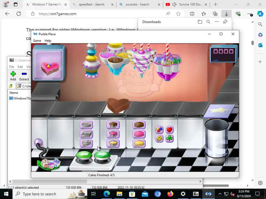266x199 pixels.
Task: Add the smiley face decoration
Action: click(x=159, y=139)
